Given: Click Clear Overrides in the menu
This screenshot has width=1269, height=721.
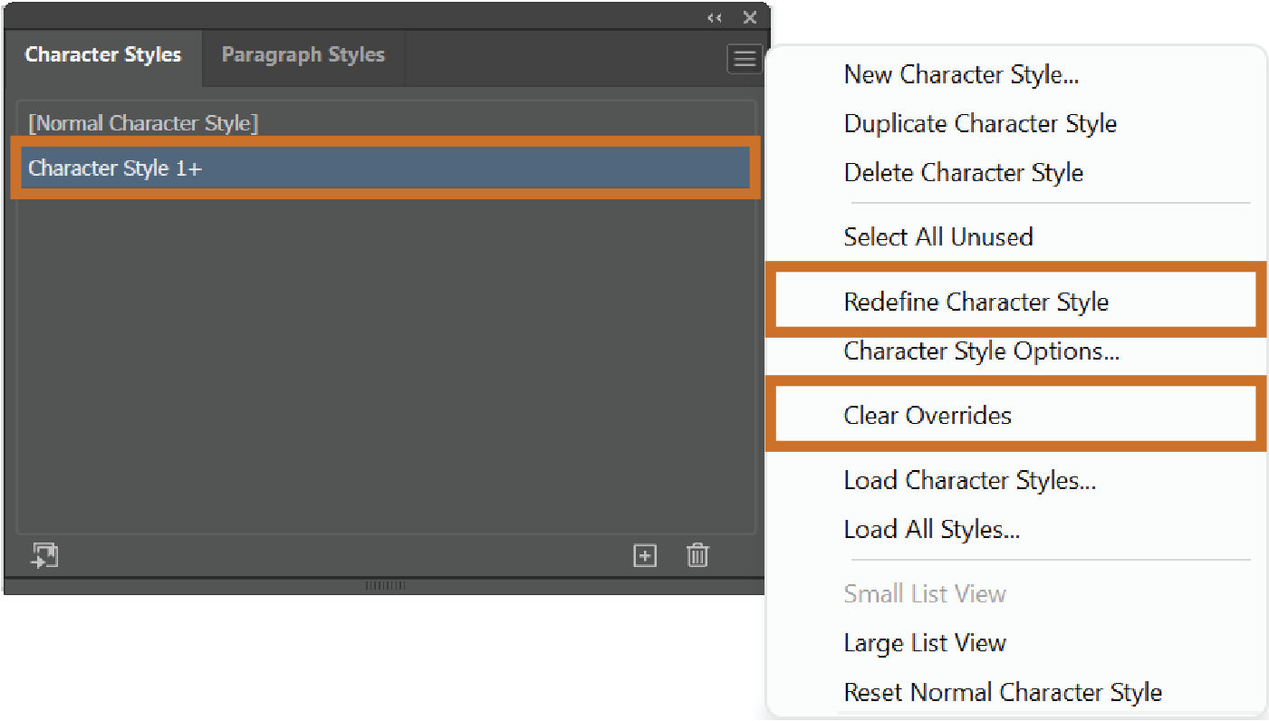Looking at the screenshot, I should (928, 416).
